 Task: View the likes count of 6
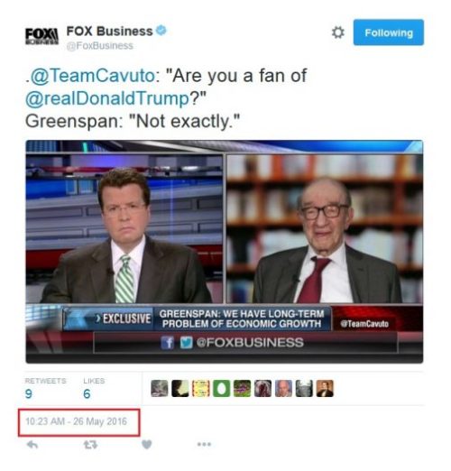tap(87, 393)
